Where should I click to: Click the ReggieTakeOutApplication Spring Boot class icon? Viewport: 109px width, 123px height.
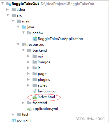(x=35, y=39)
